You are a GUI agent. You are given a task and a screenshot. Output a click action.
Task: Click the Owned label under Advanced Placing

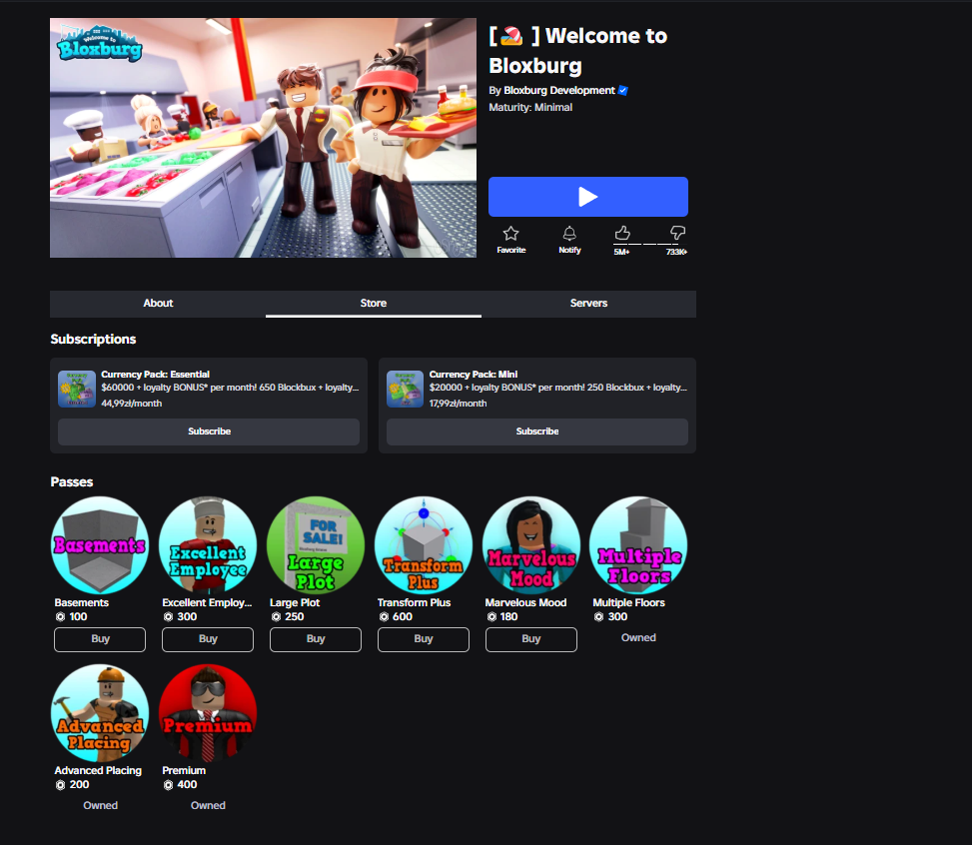[x=100, y=805]
